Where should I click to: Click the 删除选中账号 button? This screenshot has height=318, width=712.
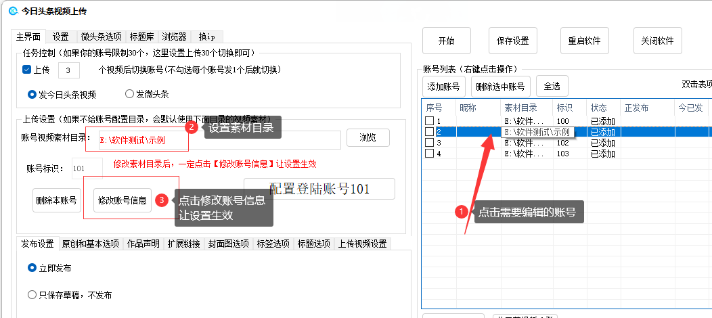(501, 86)
